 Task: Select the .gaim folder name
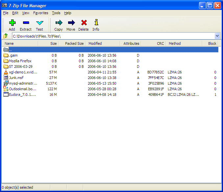[x=13, y=55]
